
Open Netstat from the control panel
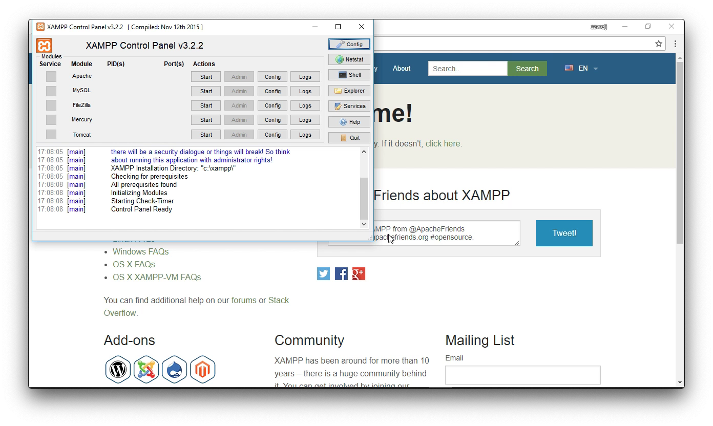pyautogui.click(x=349, y=59)
